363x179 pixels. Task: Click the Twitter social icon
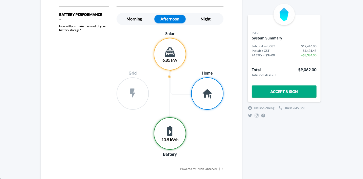pyautogui.click(x=250, y=116)
